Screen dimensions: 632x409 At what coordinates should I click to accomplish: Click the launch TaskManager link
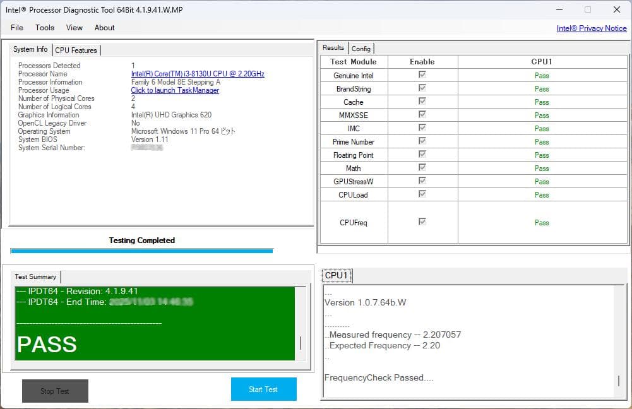(x=175, y=90)
